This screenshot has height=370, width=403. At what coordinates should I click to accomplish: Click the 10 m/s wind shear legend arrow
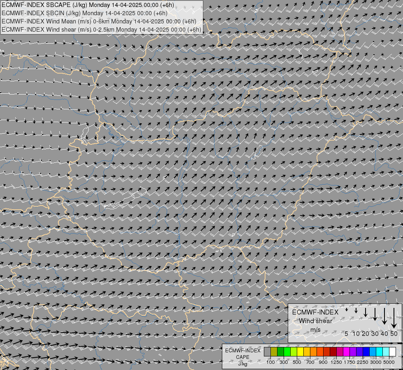pos(356,311)
